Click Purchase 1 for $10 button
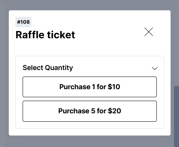Screen dimensions: 179x147 pyautogui.click(x=90, y=87)
